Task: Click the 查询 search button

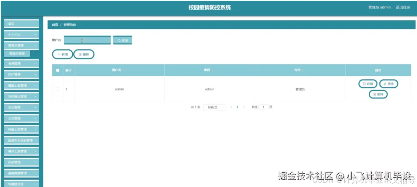Action: pos(123,41)
